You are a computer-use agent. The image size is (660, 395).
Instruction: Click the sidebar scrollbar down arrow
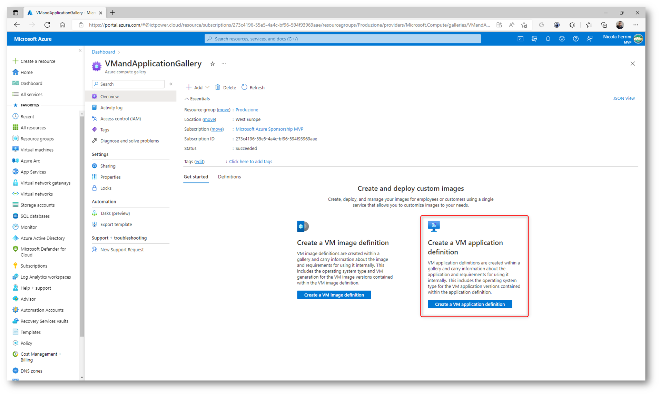coord(82,377)
